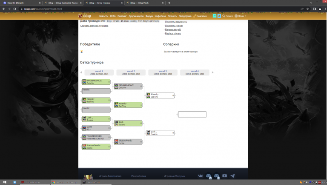Select the round 2 header

coord(131,72)
